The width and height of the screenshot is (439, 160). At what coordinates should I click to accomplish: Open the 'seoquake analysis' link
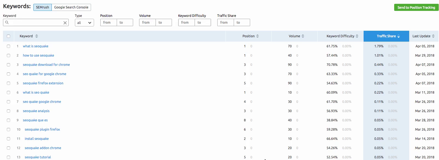(x=36, y=111)
